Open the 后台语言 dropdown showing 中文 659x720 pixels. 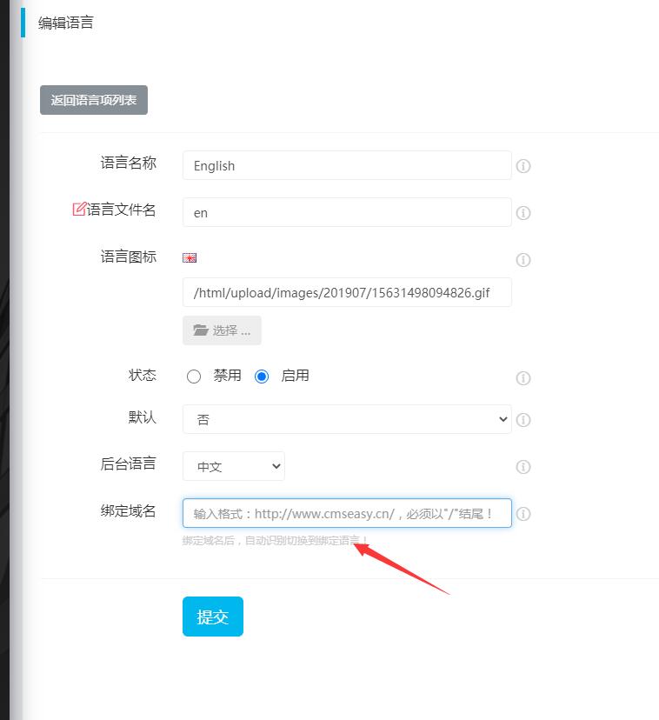click(x=234, y=466)
